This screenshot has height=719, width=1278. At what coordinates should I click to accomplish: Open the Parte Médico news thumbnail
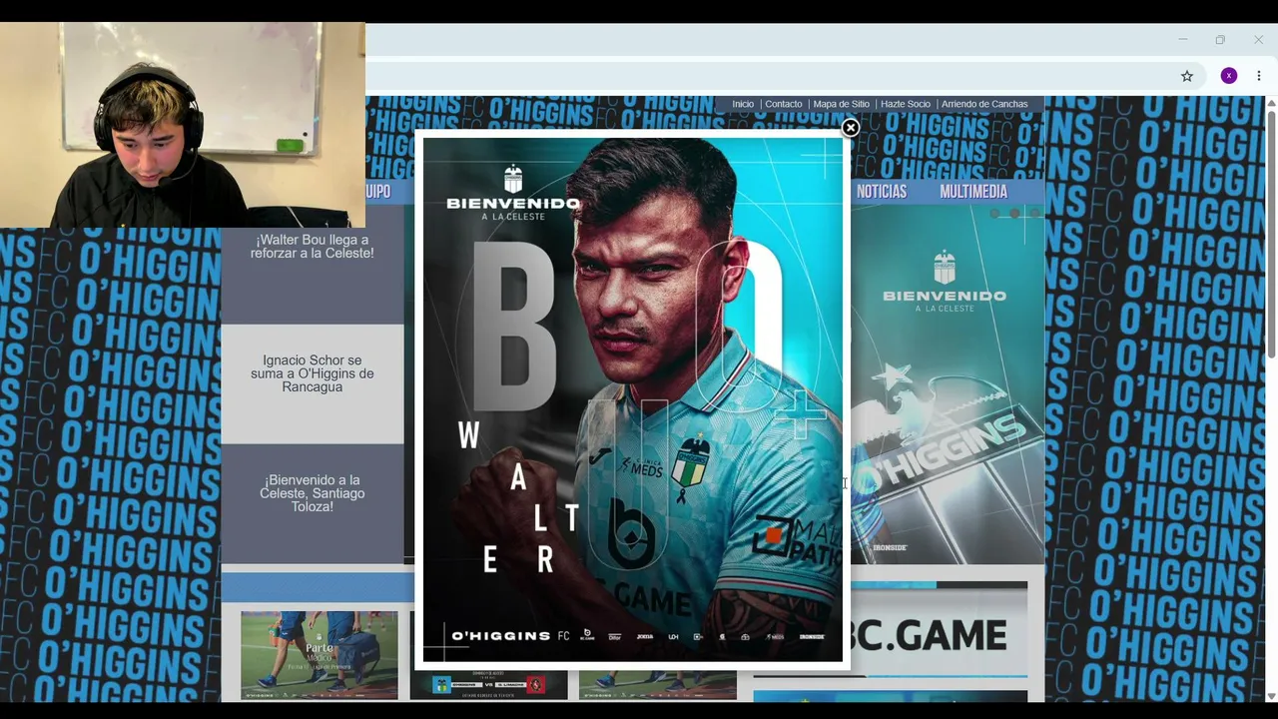point(319,655)
